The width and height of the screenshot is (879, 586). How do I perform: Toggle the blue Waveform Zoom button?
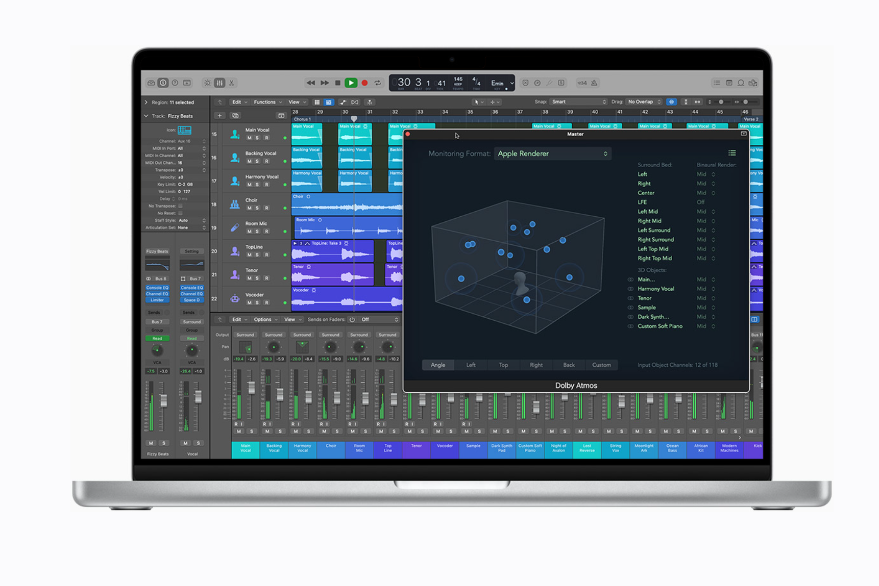click(x=672, y=102)
